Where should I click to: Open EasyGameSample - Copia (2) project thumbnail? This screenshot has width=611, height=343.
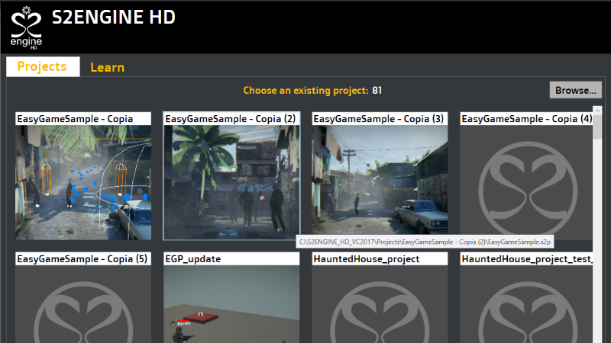pos(231,182)
